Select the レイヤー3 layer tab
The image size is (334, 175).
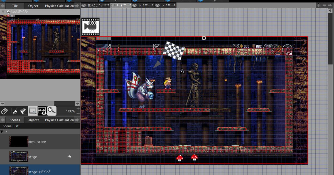coord(143,5)
